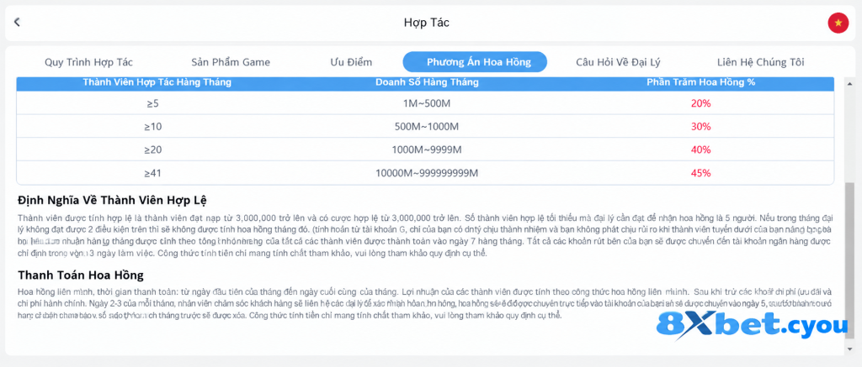The height and width of the screenshot is (367, 862).
Task: Click the Định Nghĩa Về Thành Viên Hợp Lệ heading
Action: point(112,200)
